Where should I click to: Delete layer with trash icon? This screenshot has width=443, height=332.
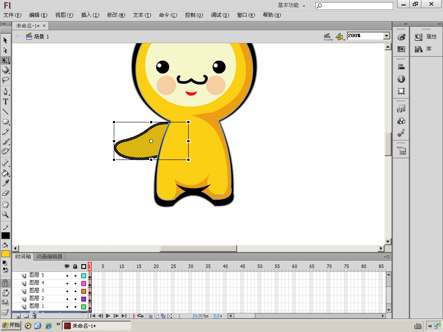point(34,316)
